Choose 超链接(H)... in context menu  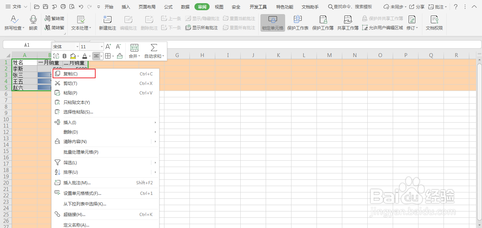point(105,215)
